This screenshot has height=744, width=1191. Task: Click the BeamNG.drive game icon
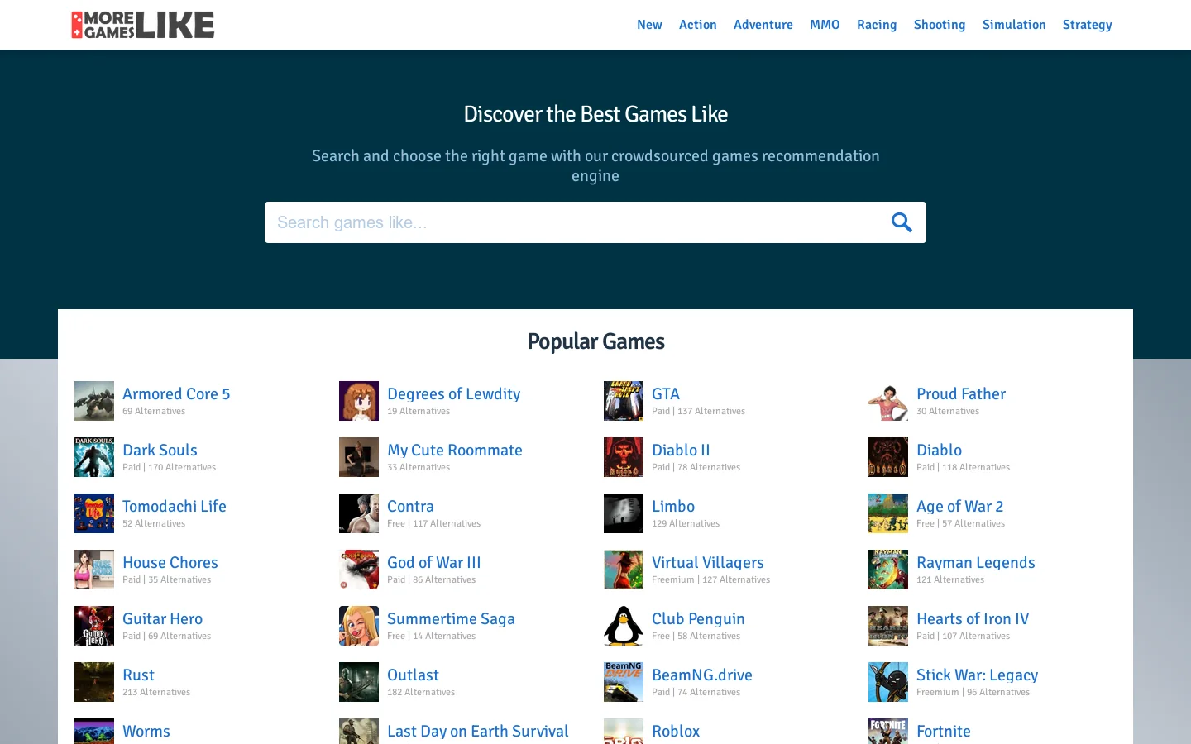click(624, 682)
